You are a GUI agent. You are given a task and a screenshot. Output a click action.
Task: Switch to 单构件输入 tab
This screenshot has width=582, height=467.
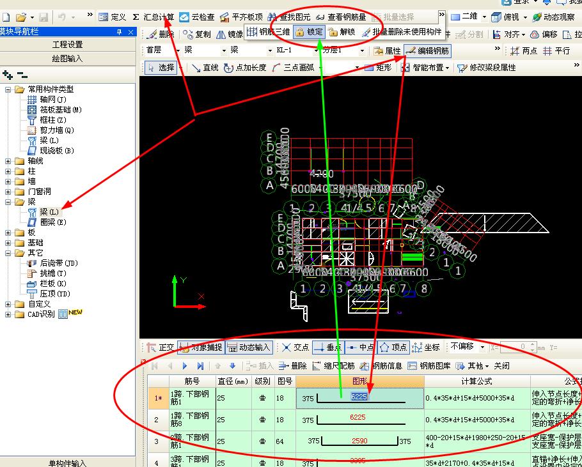click(x=68, y=462)
